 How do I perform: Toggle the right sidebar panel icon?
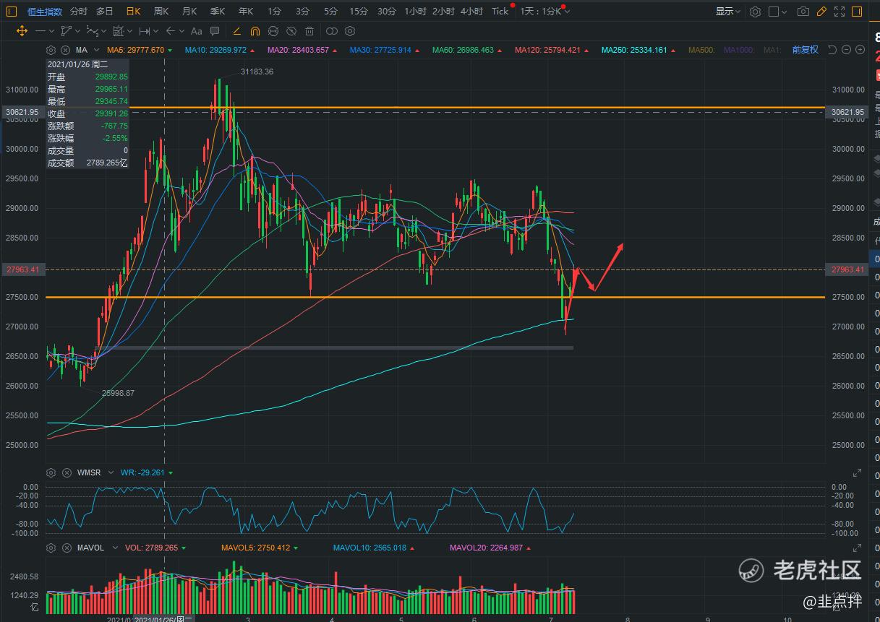click(858, 12)
